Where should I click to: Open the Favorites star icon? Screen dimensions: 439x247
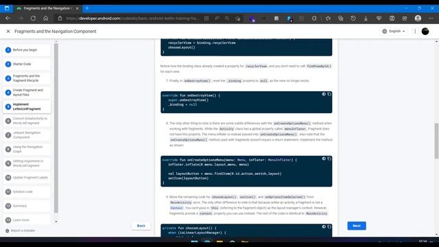328,19
